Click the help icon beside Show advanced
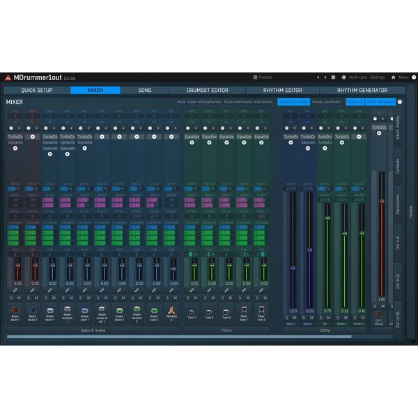 point(400,102)
